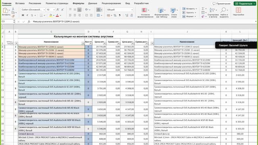Click the Clear eraser icon
The width and height of the screenshot is (258, 145).
click(203, 17)
